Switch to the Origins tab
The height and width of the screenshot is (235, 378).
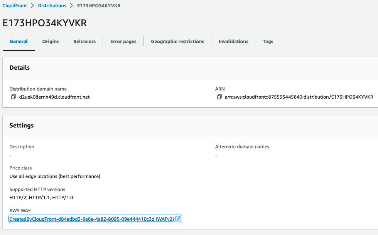pyautogui.click(x=51, y=42)
